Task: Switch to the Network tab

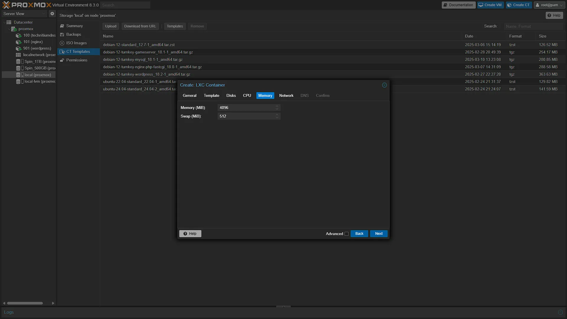Action: (x=286, y=96)
